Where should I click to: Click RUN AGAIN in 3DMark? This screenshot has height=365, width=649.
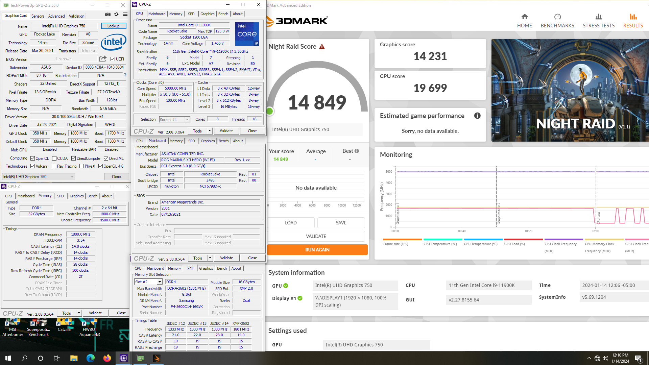coord(317,250)
